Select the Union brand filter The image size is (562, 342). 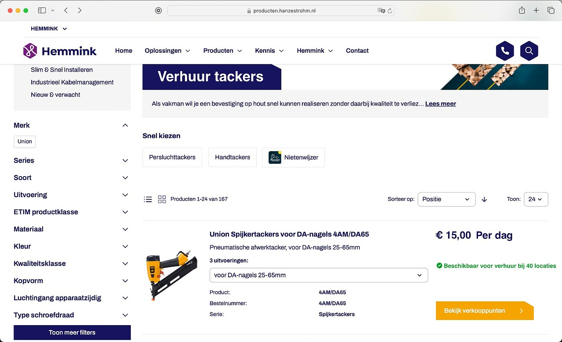[24, 141]
